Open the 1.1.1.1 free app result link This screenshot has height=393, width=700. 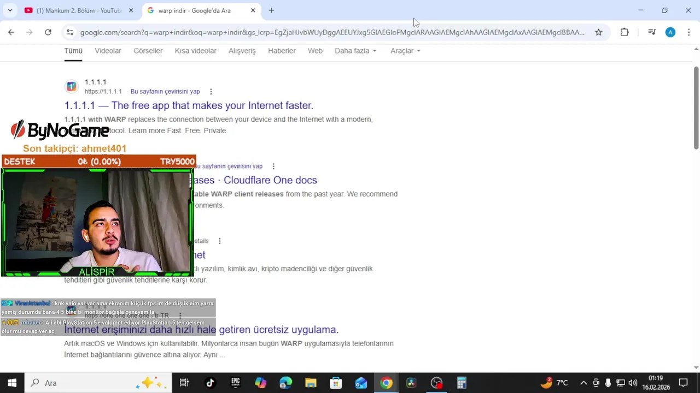[189, 105]
